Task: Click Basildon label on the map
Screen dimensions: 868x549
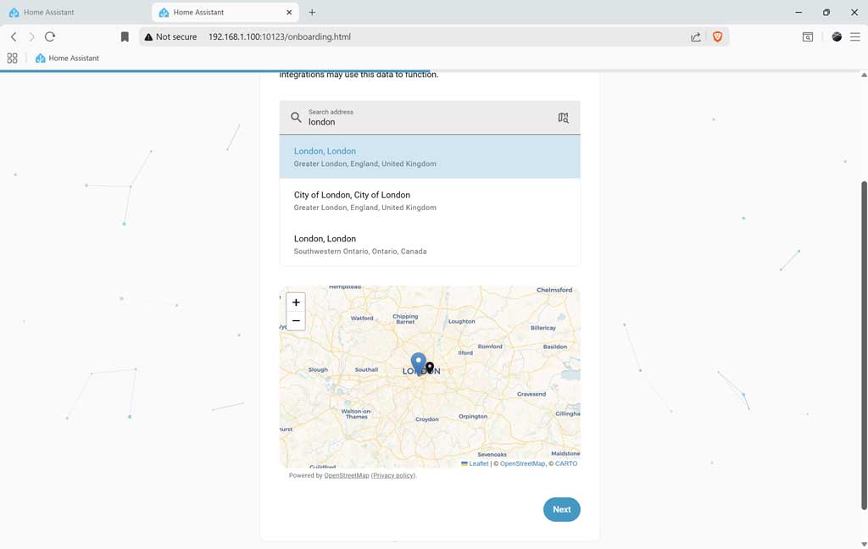Action: pos(554,347)
